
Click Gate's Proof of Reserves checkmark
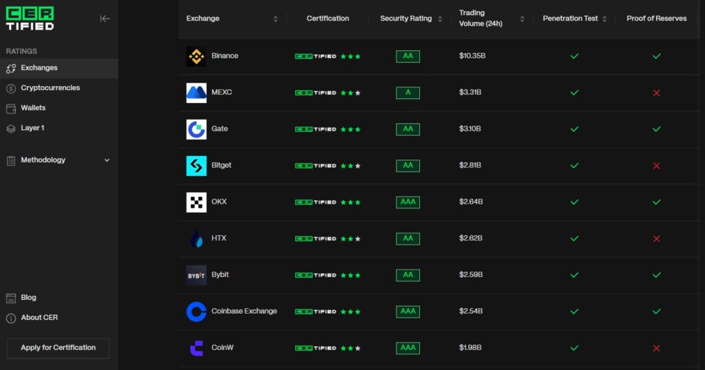tap(656, 129)
